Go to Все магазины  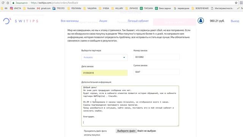click(x=69, y=21)
